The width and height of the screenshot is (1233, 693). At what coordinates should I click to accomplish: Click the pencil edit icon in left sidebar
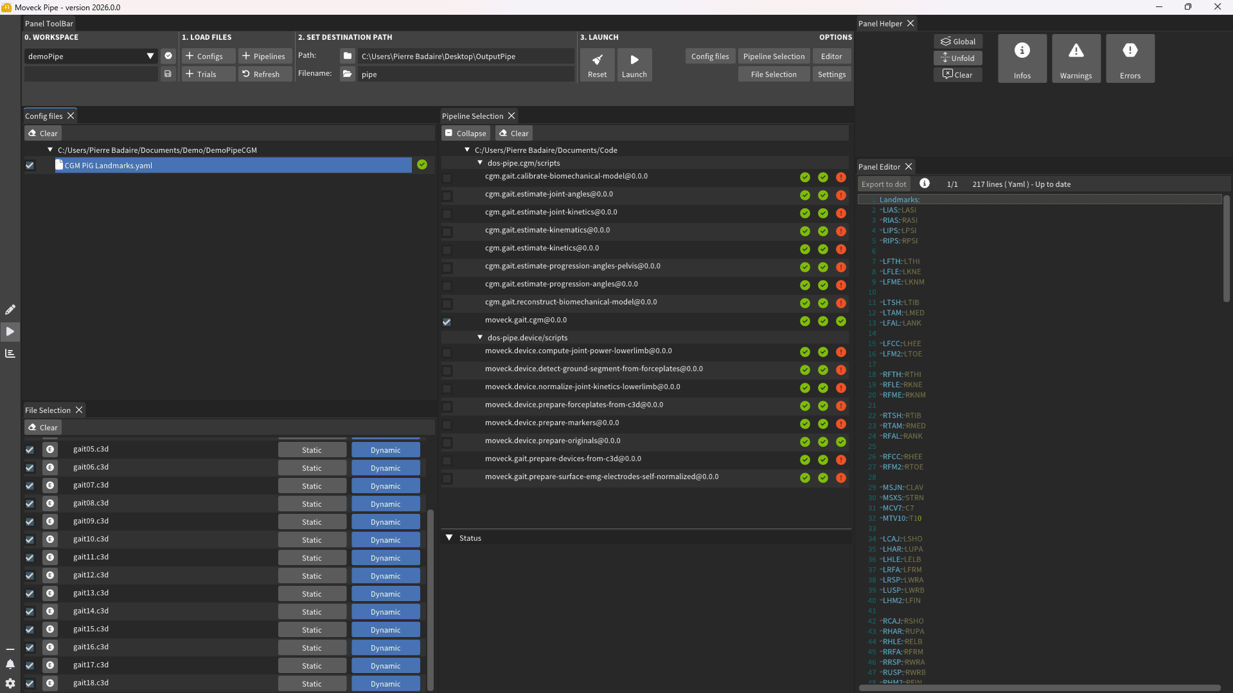tap(10, 310)
